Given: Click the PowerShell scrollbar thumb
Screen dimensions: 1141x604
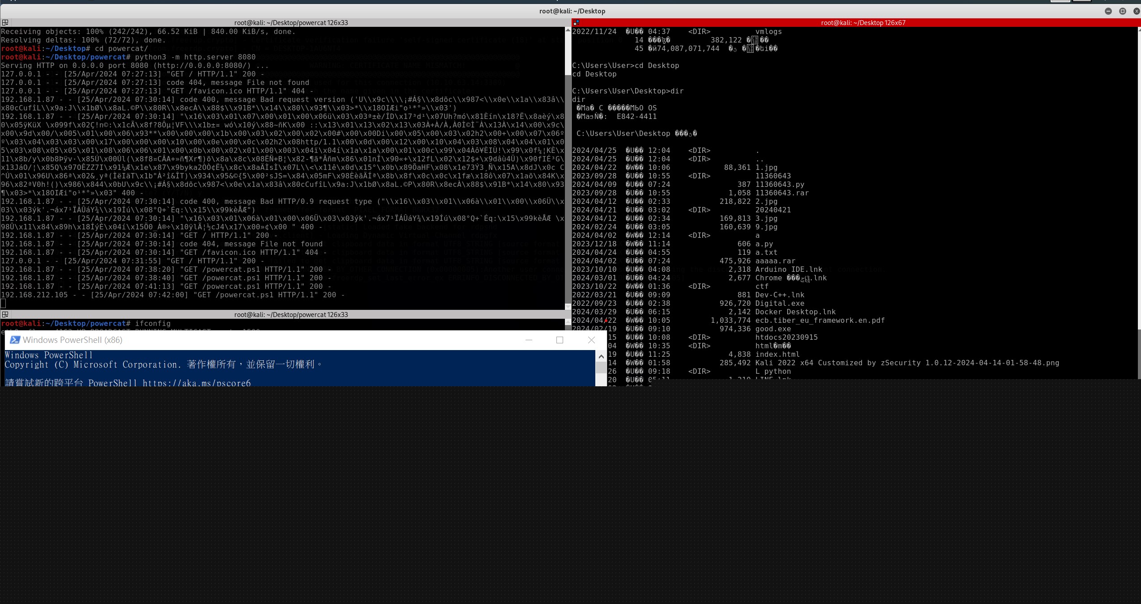Looking at the screenshot, I should tap(601, 367).
